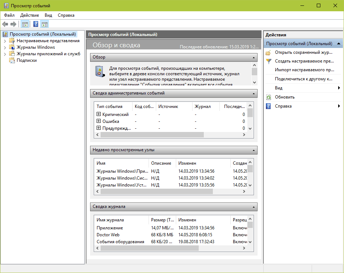Collapse the Сводка журнала section
344x273 pixels.
(254, 206)
